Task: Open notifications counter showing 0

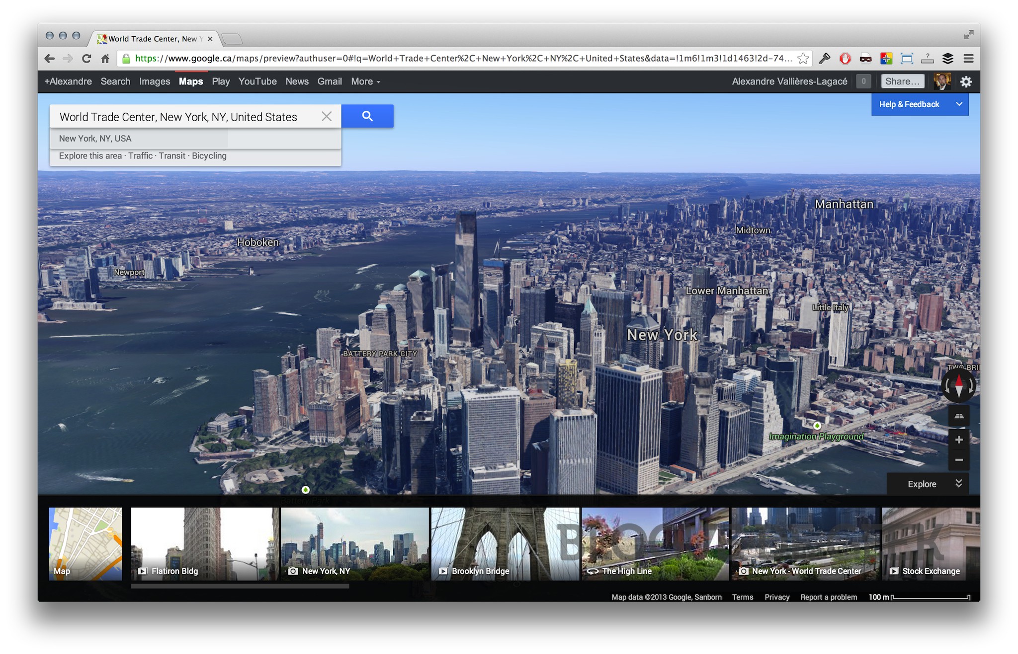Action: click(x=863, y=81)
